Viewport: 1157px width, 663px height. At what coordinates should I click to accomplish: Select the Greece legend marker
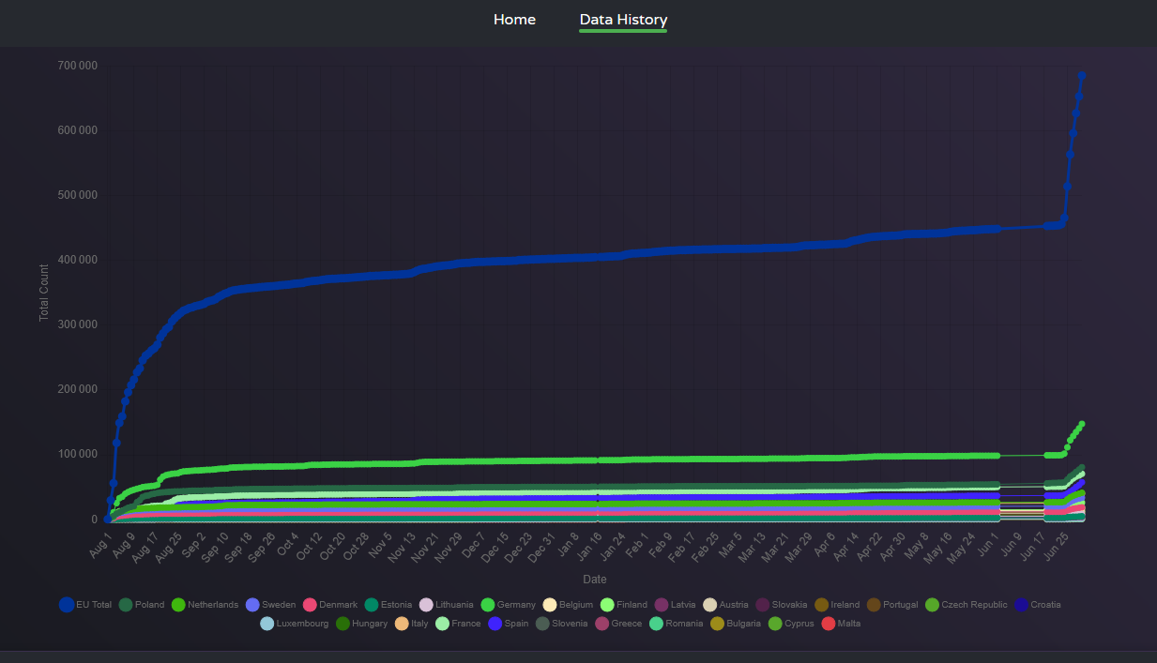tap(602, 624)
